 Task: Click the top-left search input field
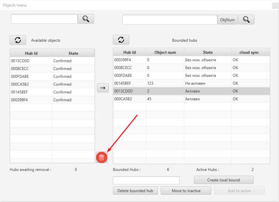pyautogui.click(x=44, y=19)
